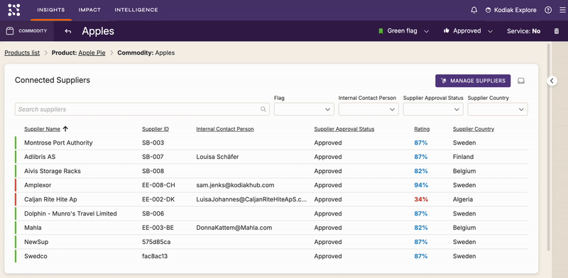This screenshot has width=568, height=278.
Task: Open Supplier Approval Status filter dropdown
Action: tap(433, 109)
